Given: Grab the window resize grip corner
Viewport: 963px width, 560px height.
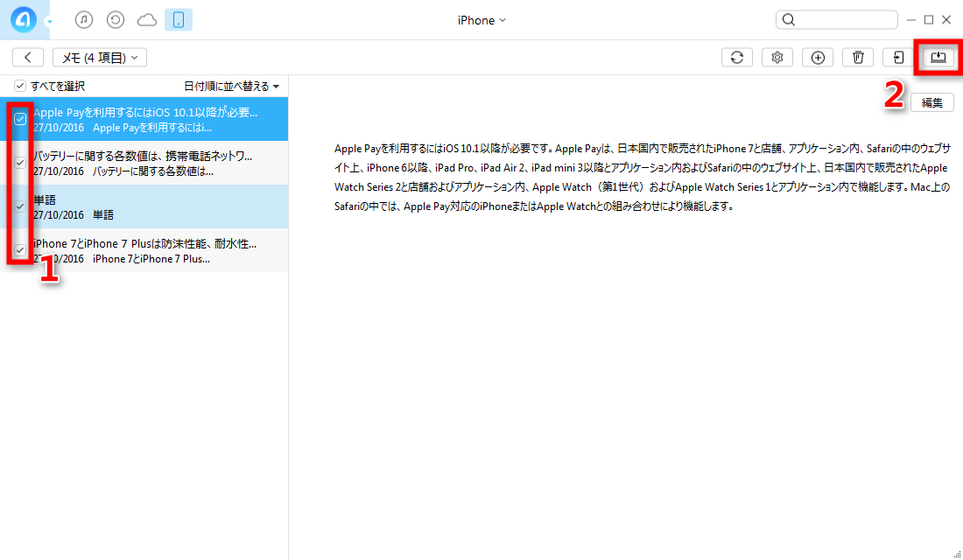Looking at the screenshot, I should (957, 554).
